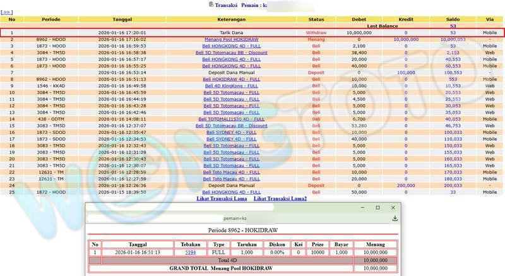Open Lihat Transaksi Lama2 link
505x276 pixels.
[x=280, y=199]
